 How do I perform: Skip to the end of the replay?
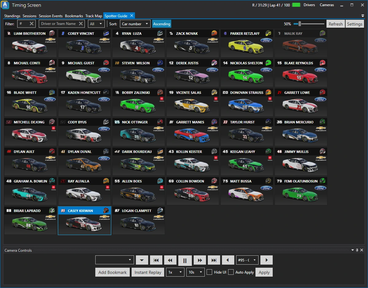[214, 260]
